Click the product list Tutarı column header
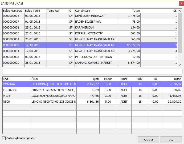The height and width of the screenshot is (144, 184). (172, 79)
